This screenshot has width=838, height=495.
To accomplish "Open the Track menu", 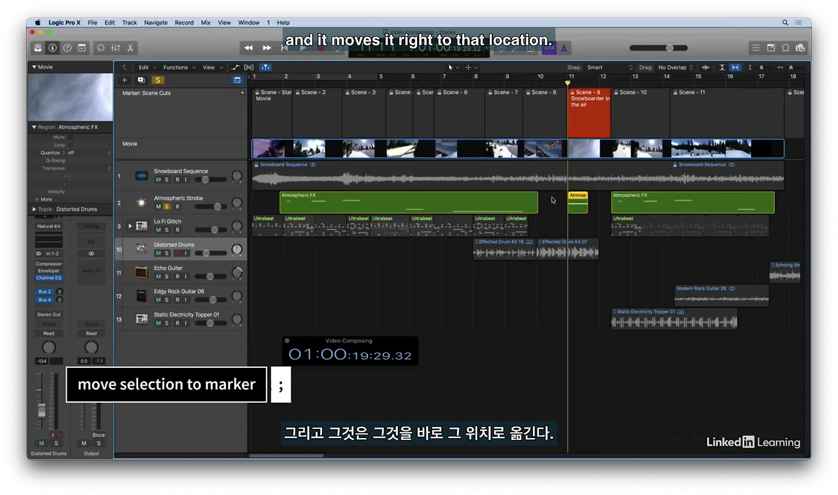I will coord(130,22).
